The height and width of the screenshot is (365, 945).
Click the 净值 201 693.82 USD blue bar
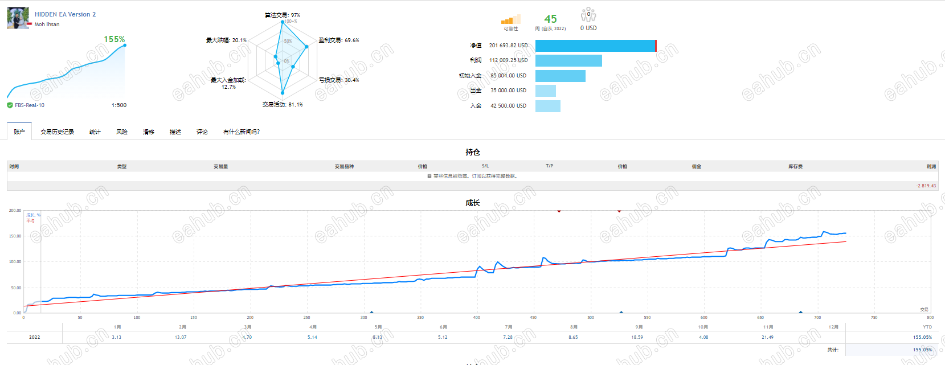[596, 46]
